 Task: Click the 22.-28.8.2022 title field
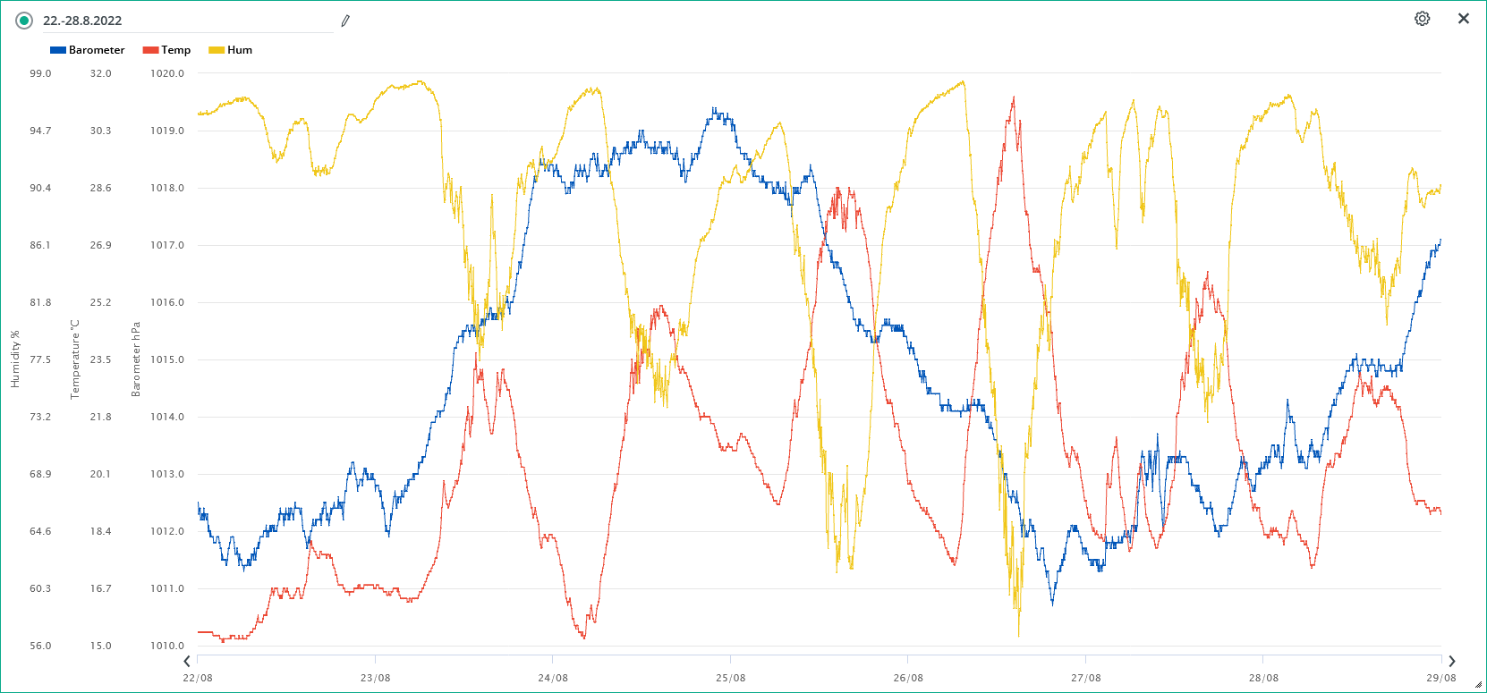point(179,21)
